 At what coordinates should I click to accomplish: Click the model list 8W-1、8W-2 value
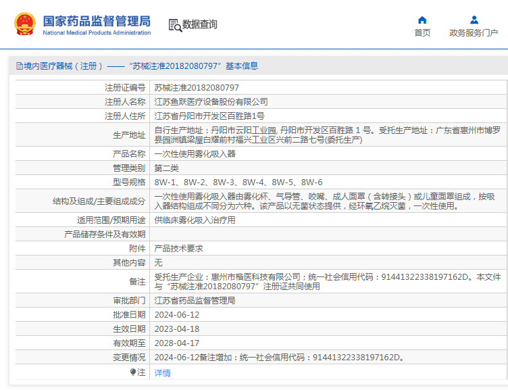(x=238, y=182)
